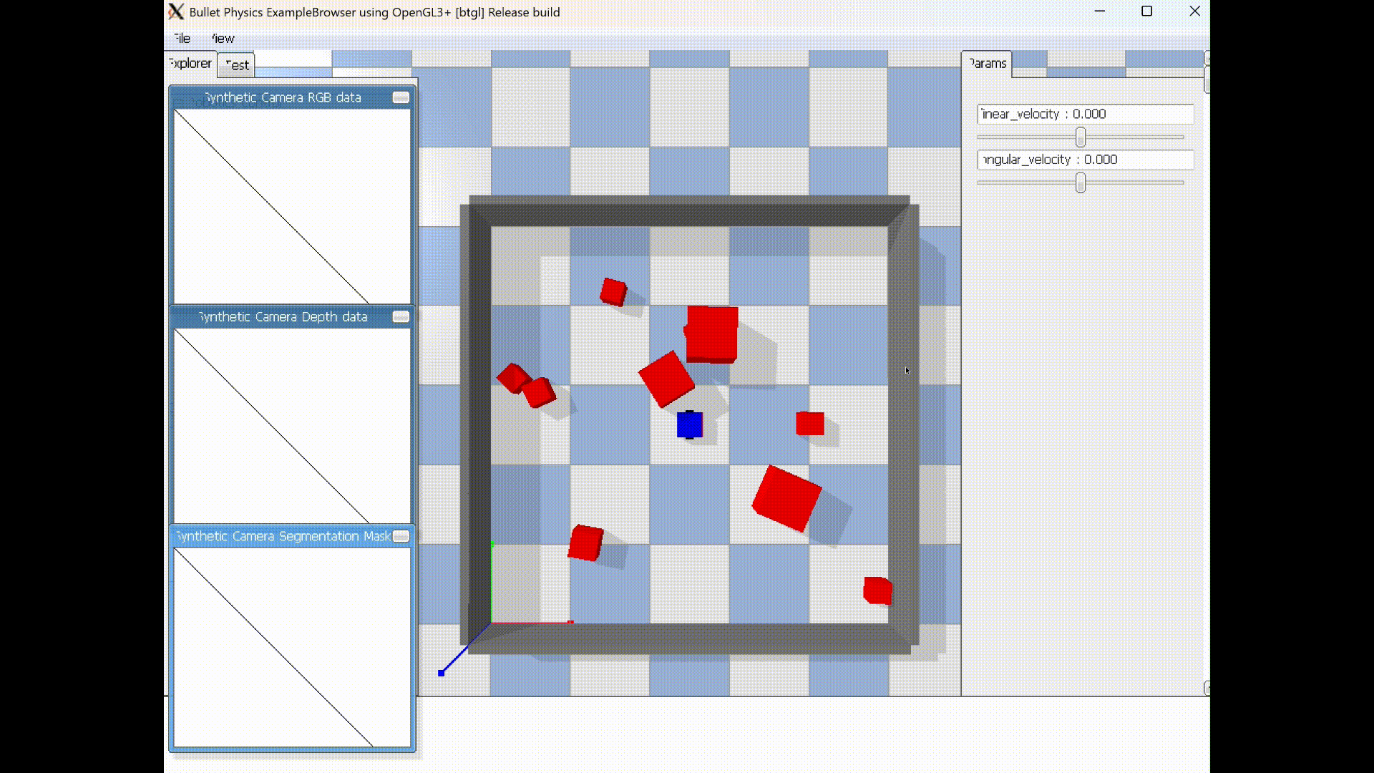
Task: Click the Synthetic Camera Depth data preview
Action: pyautogui.click(x=292, y=426)
